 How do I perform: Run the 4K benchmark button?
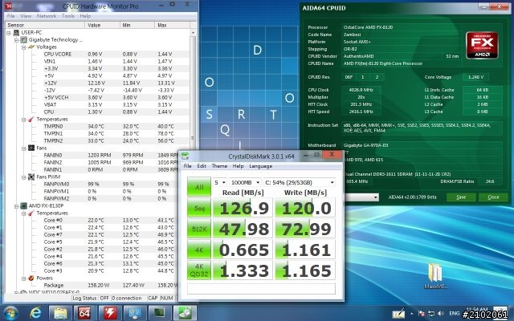pyautogui.click(x=199, y=250)
